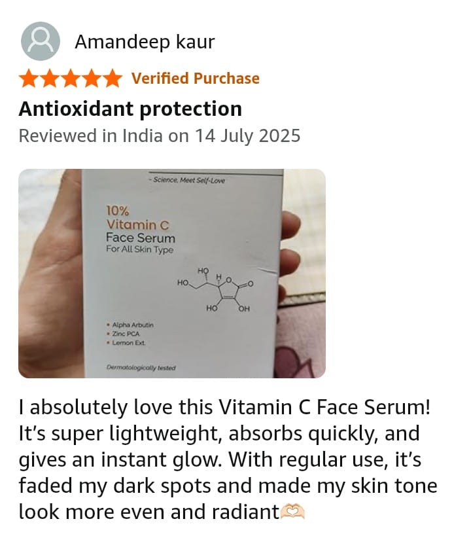Click the second orange rating star
The width and height of the screenshot is (471, 536).
tap(50, 79)
